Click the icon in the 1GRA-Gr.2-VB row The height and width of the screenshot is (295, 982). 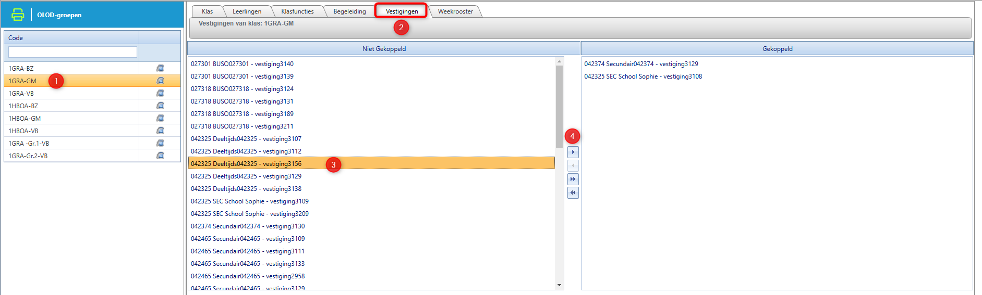point(160,156)
